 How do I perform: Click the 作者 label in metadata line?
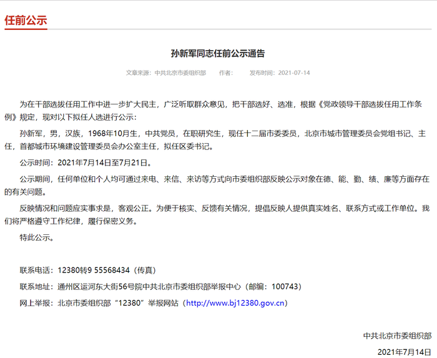click(226, 73)
